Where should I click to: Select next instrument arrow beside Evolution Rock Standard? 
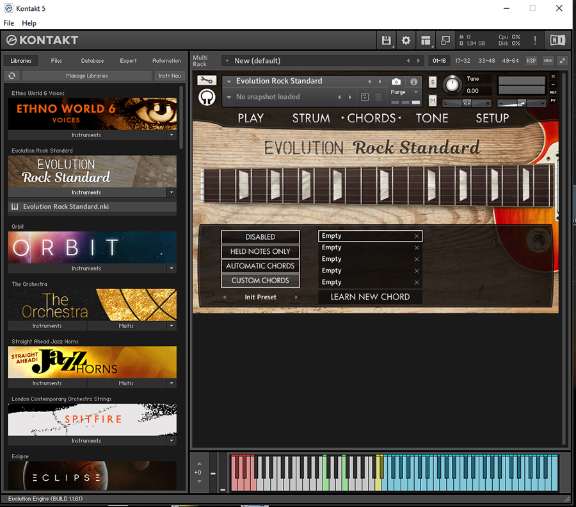[x=380, y=81]
